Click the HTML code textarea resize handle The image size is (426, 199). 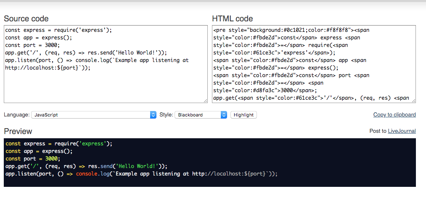pos(414,101)
